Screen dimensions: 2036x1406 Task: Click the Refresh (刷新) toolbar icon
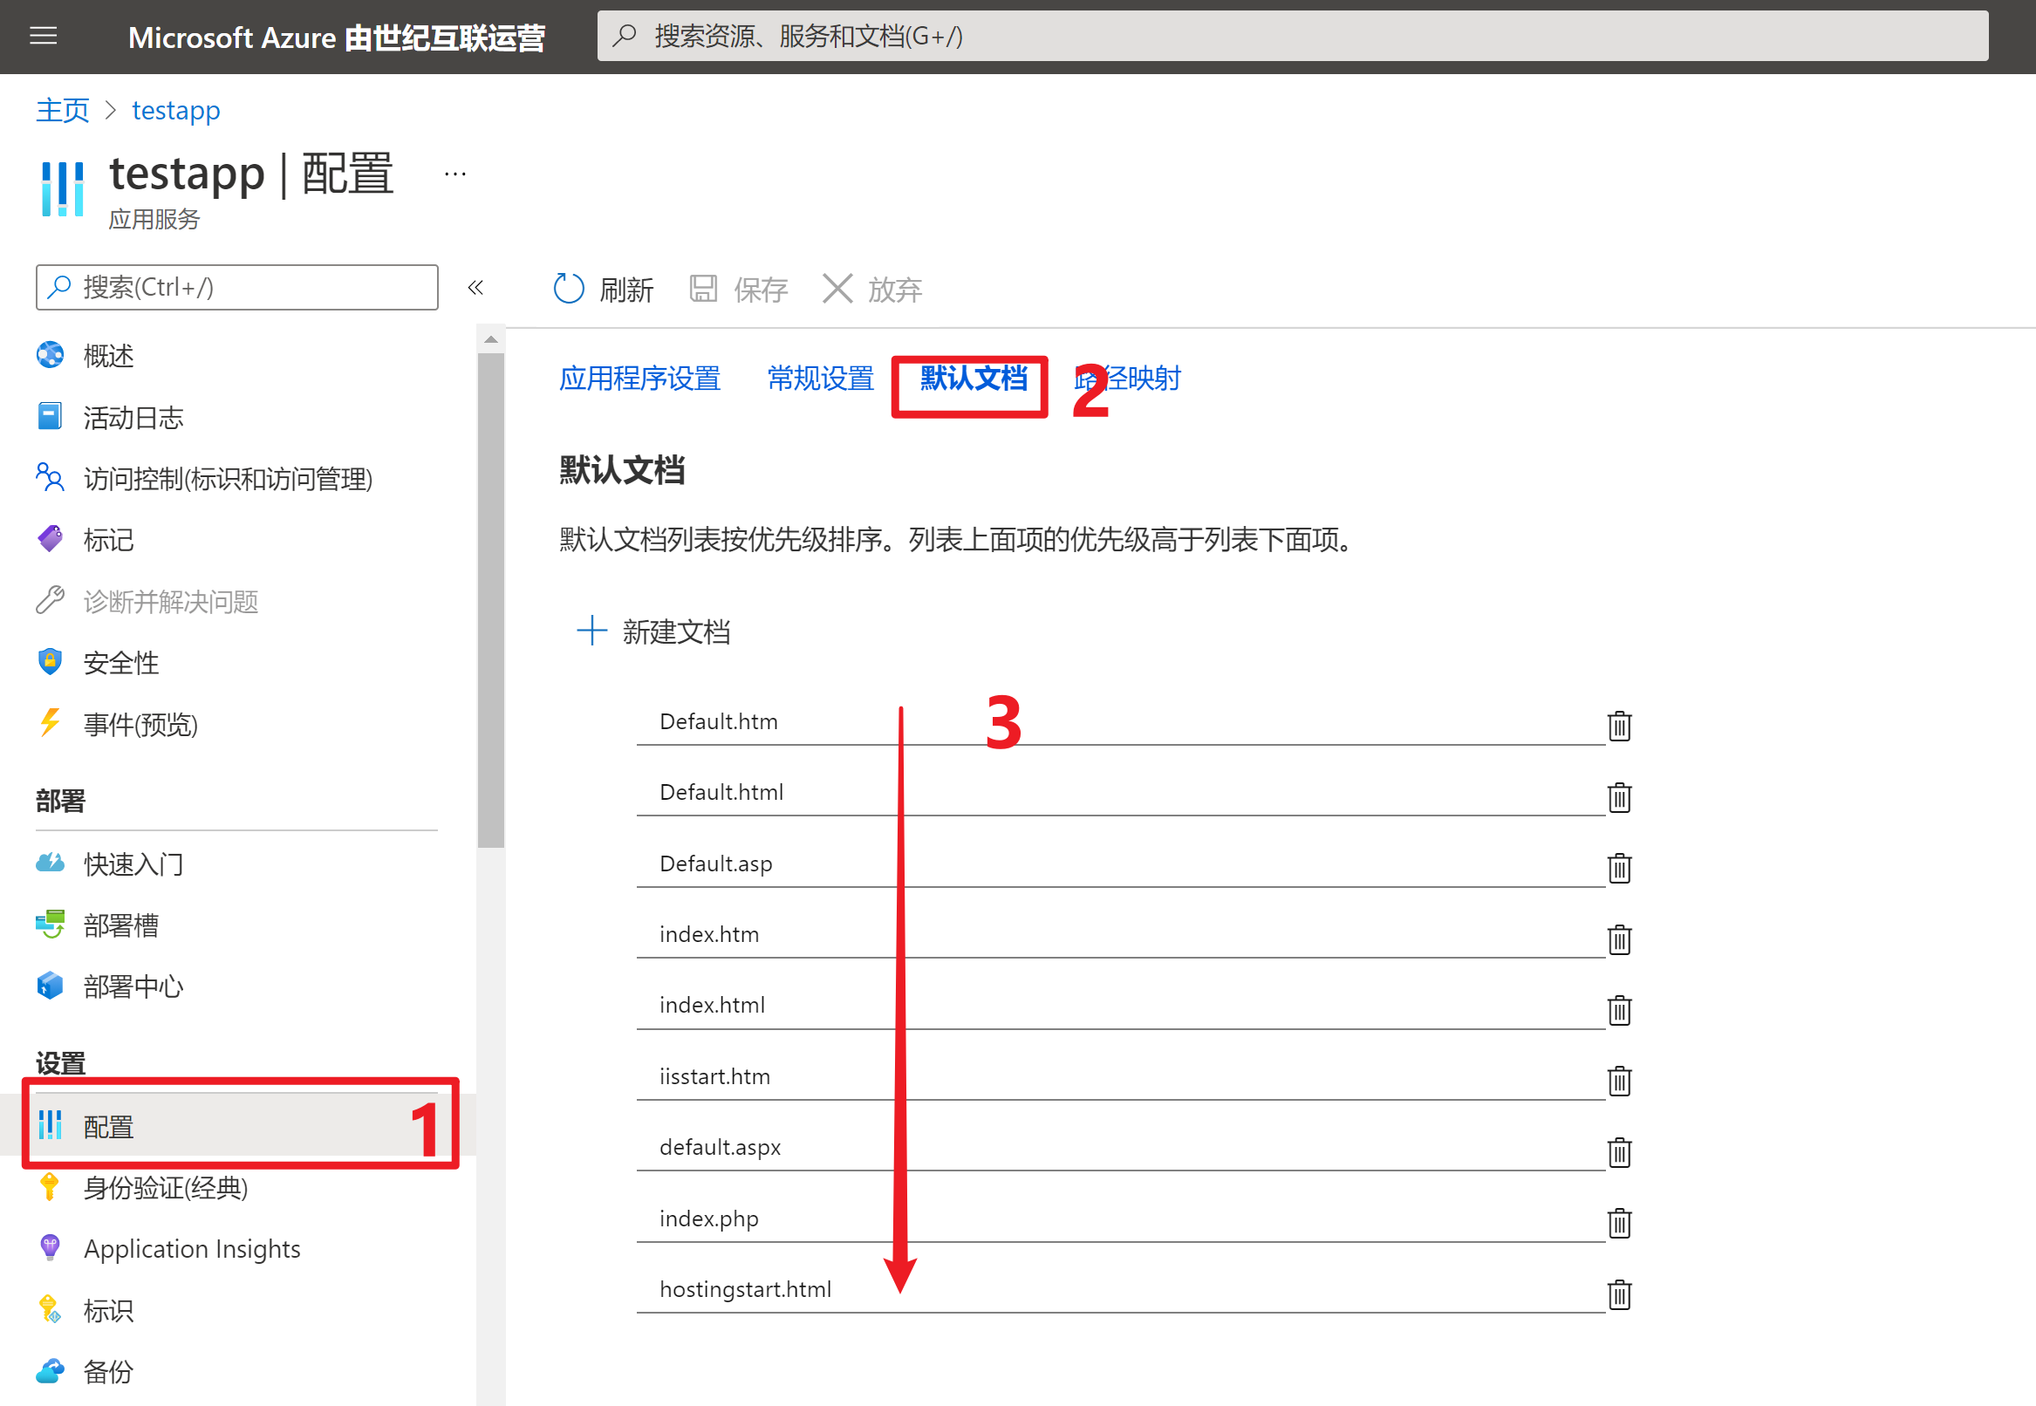(568, 288)
